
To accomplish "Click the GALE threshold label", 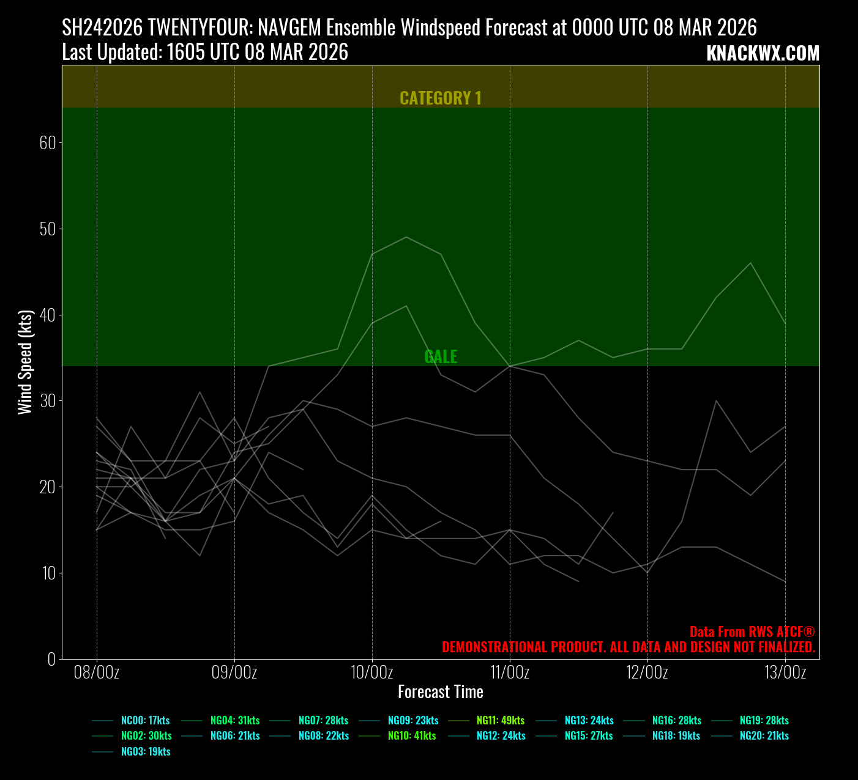I will (x=441, y=357).
